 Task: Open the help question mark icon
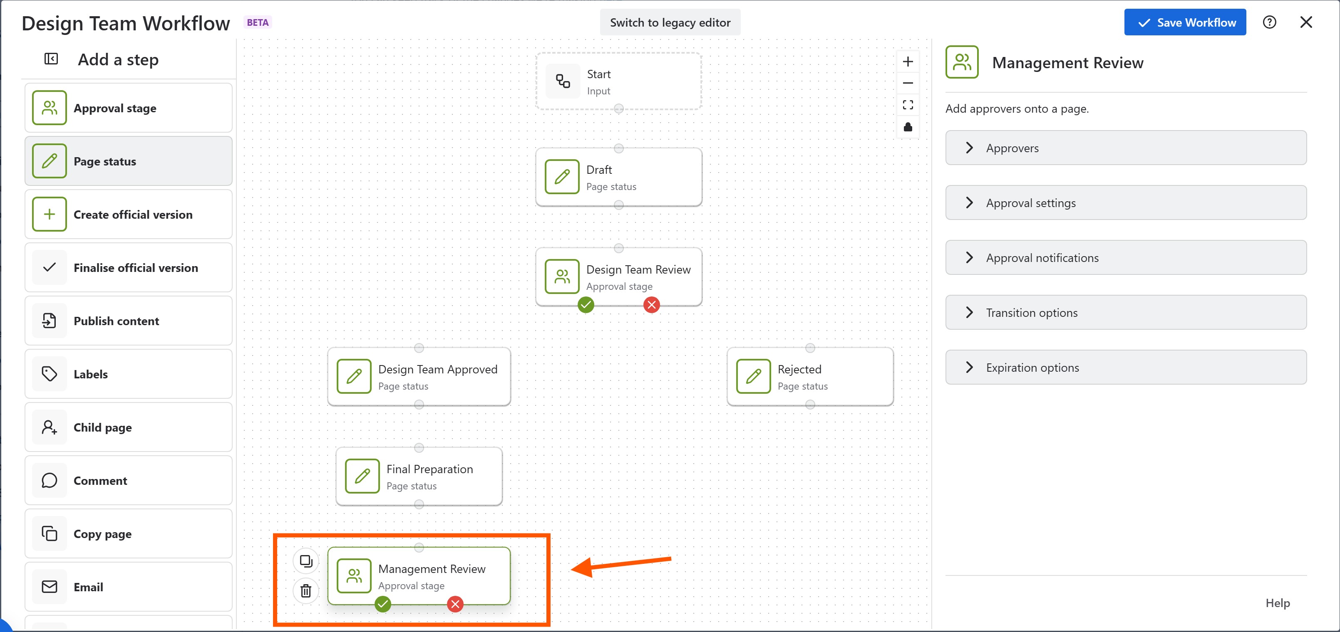tap(1269, 22)
